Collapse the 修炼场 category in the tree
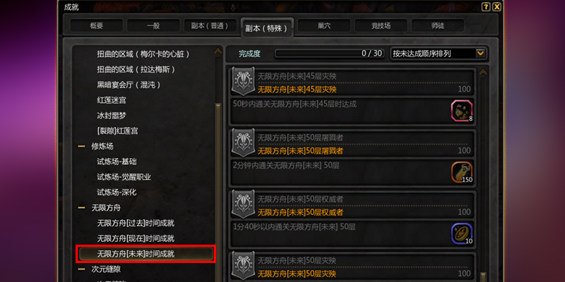 coord(82,147)
